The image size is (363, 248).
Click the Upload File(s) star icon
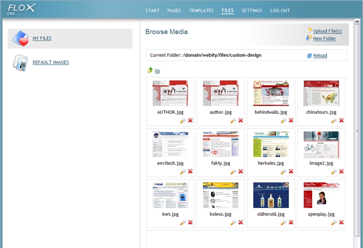(x=309, y=30)
